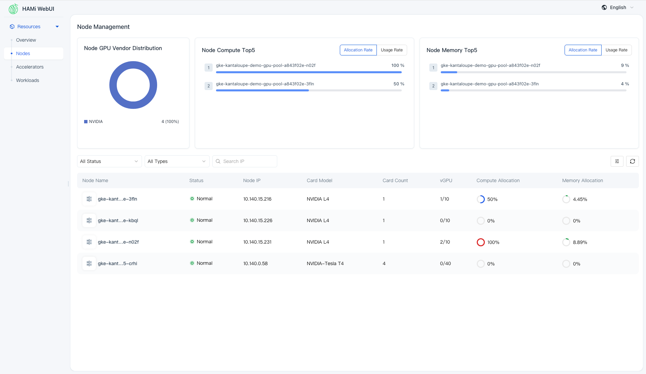Open the Overview sidebar item
Screen dimensions: 646x374
(26, 40)
